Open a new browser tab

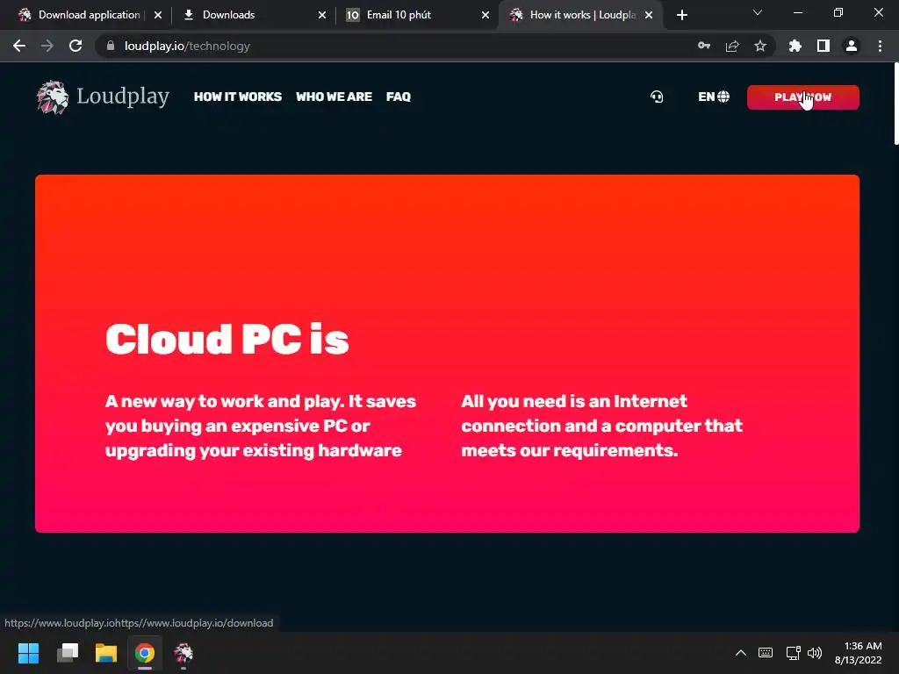[x=681, y=15]
